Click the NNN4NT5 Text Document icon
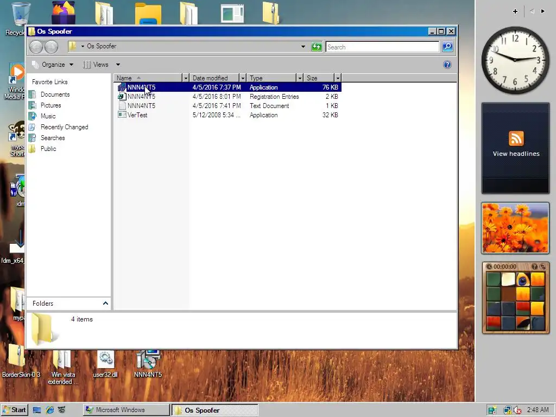This screenshot has width=556, height=417. click(122, 106)
